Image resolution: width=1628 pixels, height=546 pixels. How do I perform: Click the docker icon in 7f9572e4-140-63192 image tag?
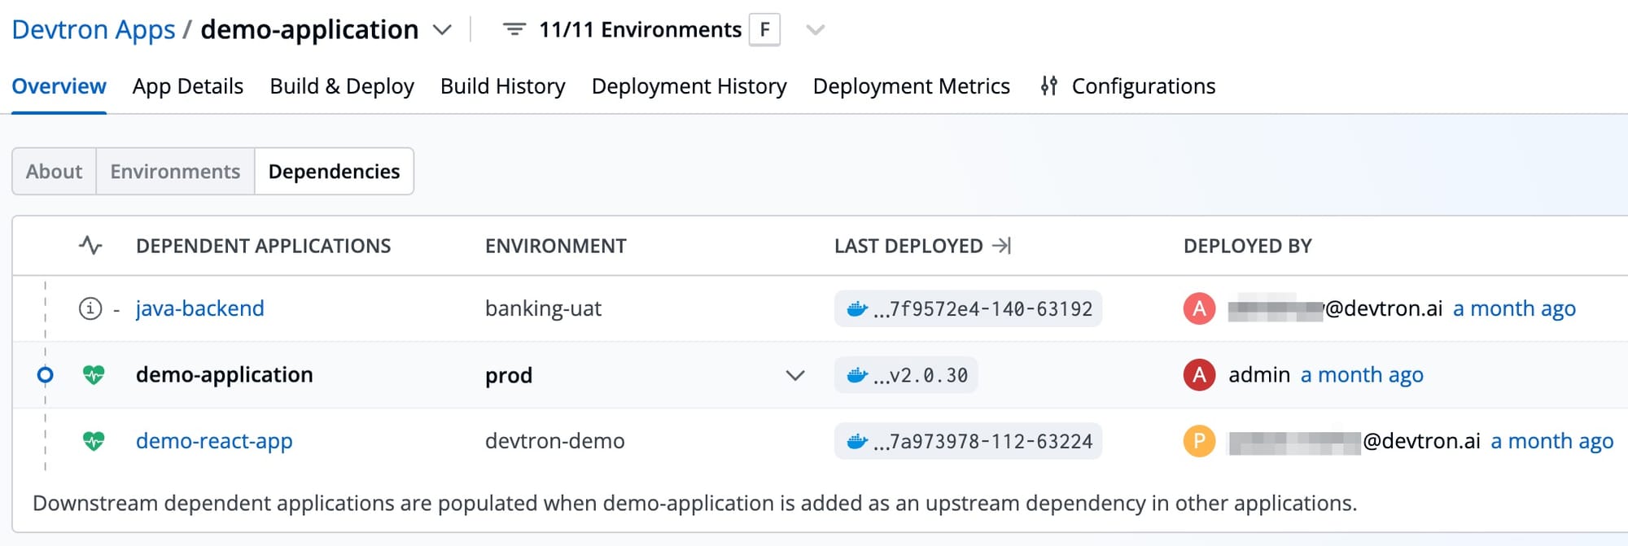point(857,308)
